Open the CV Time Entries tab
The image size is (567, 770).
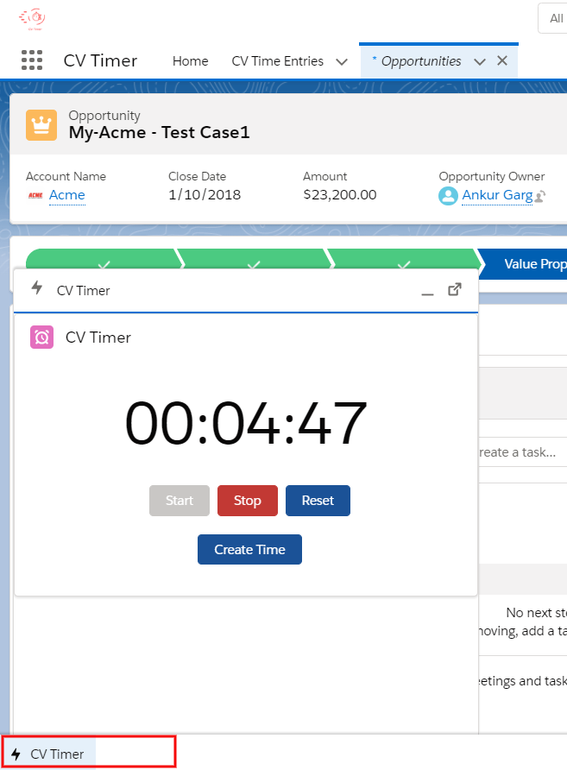coord(277,61)
